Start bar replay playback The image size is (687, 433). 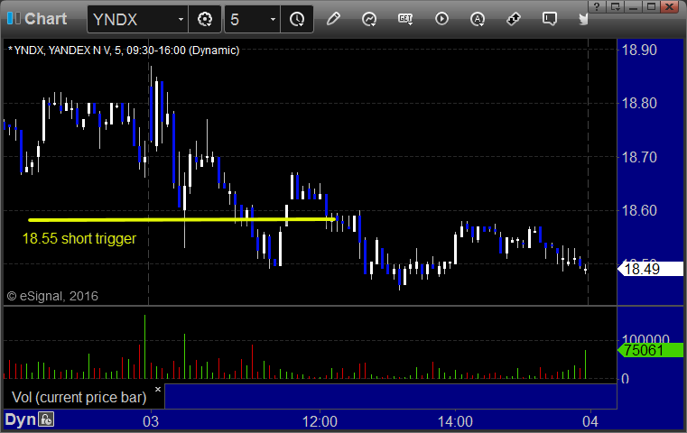tap(441, 19)
